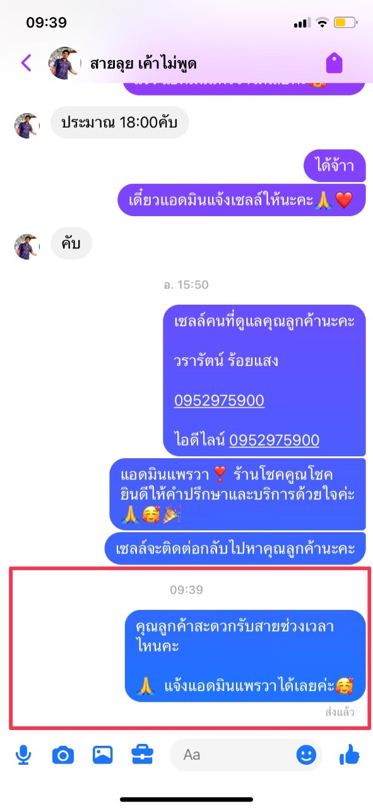Viewport: 373px width, 809px height.
Task: Tap phone number link 0952975900 under name
Action: pos(219,401)
